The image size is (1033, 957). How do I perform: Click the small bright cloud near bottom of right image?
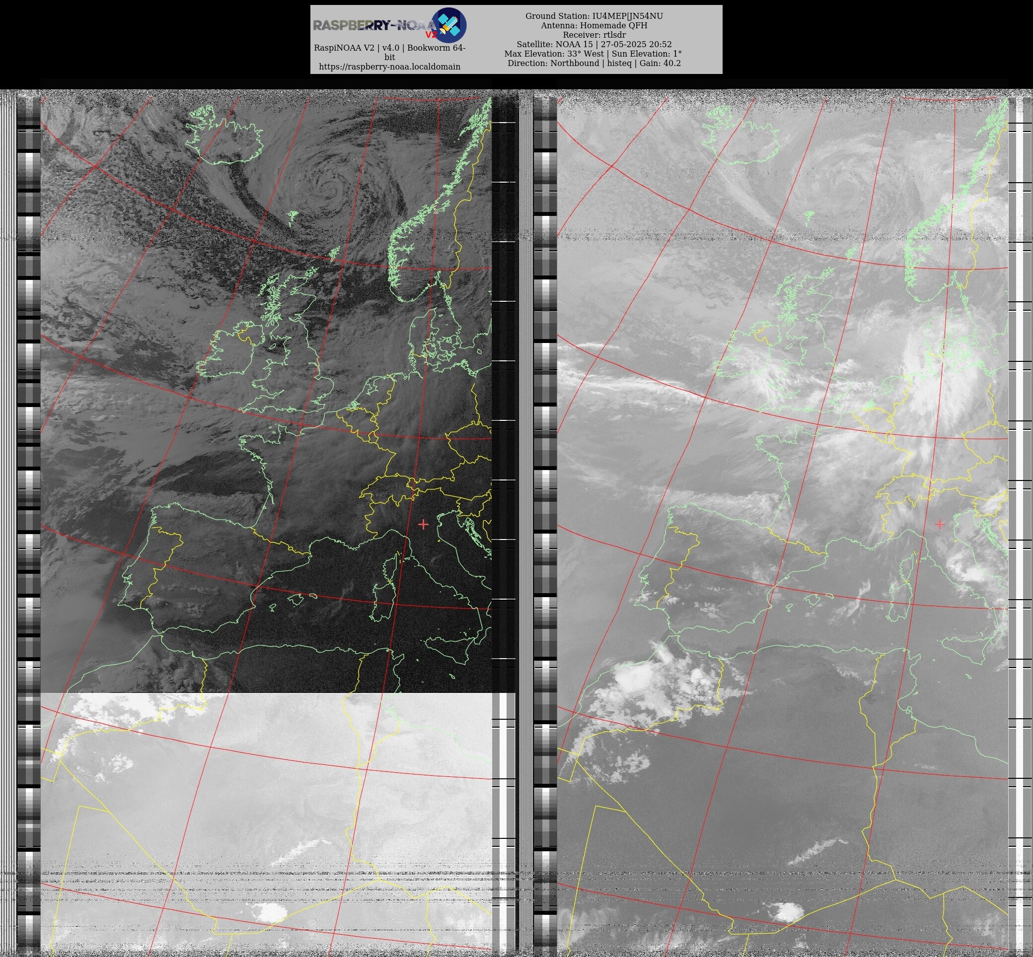tap(788, 912)
